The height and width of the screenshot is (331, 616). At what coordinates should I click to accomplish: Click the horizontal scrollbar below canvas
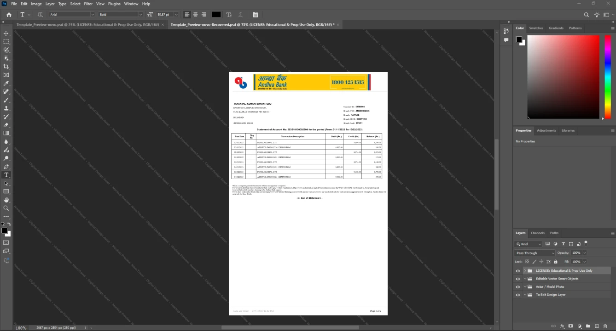point(290,328)
